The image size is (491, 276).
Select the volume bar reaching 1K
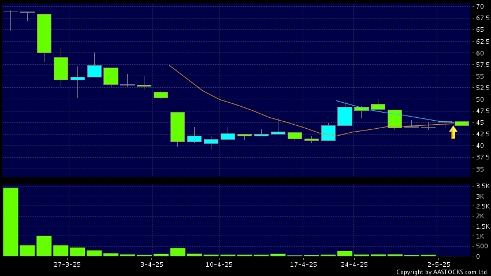pos(44,246)
